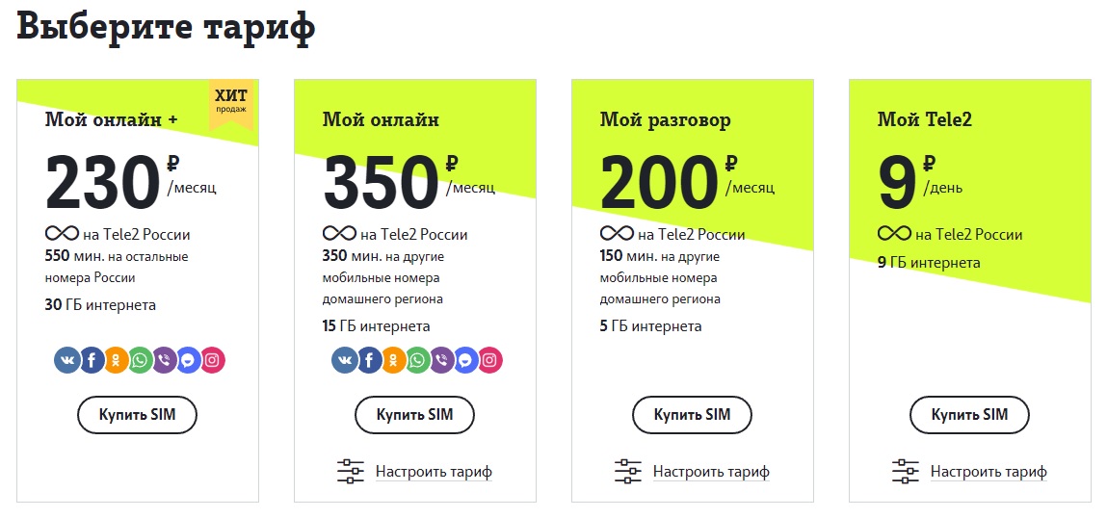Image resolution: width=1107 pixels, height=518 pixels.
Task: Buy SIM for Мой Tele2 tariff
Action: (x=969, y=415)
